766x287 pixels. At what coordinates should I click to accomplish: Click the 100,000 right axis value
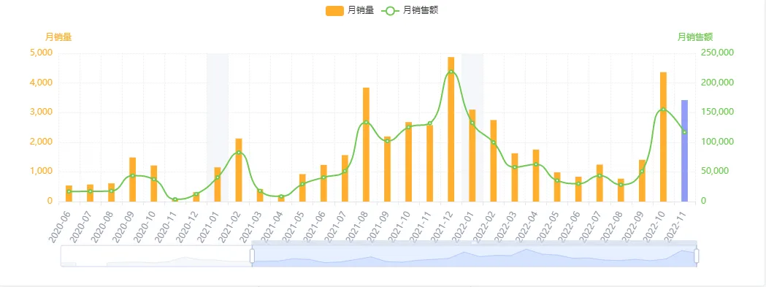coord(718,142)
